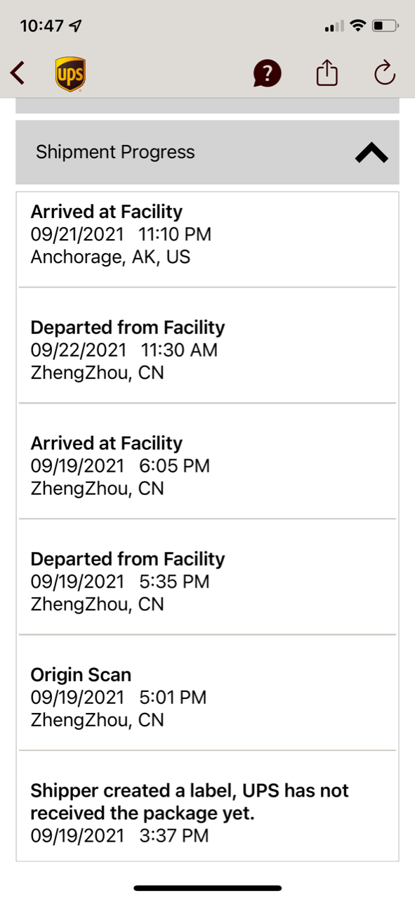The width and height of the screenshot is (415, 900).
Task: Tap the 10:47 clock in the status bar
Action: [x=42, y=26]
